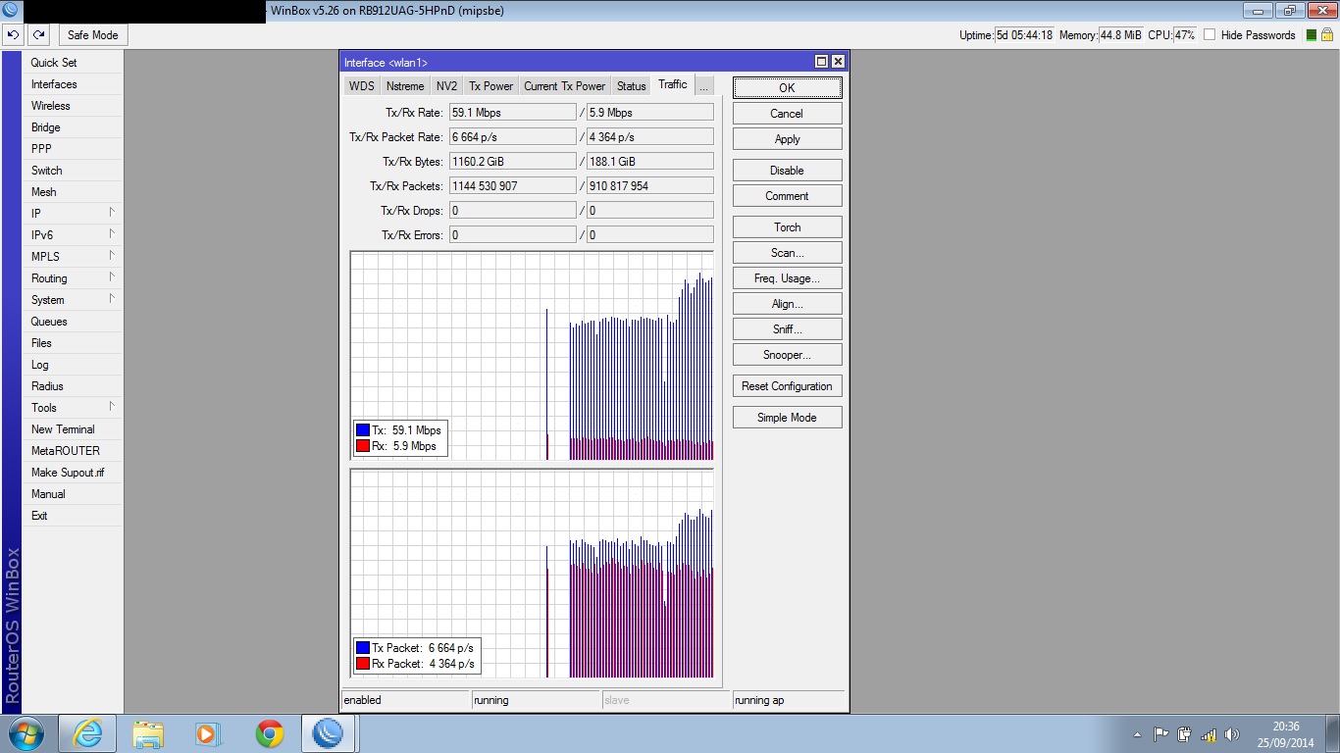Click the Tx Rate field showing 59.1 Mbps
Screen dimensions: 1340x753
coord(512,113)
